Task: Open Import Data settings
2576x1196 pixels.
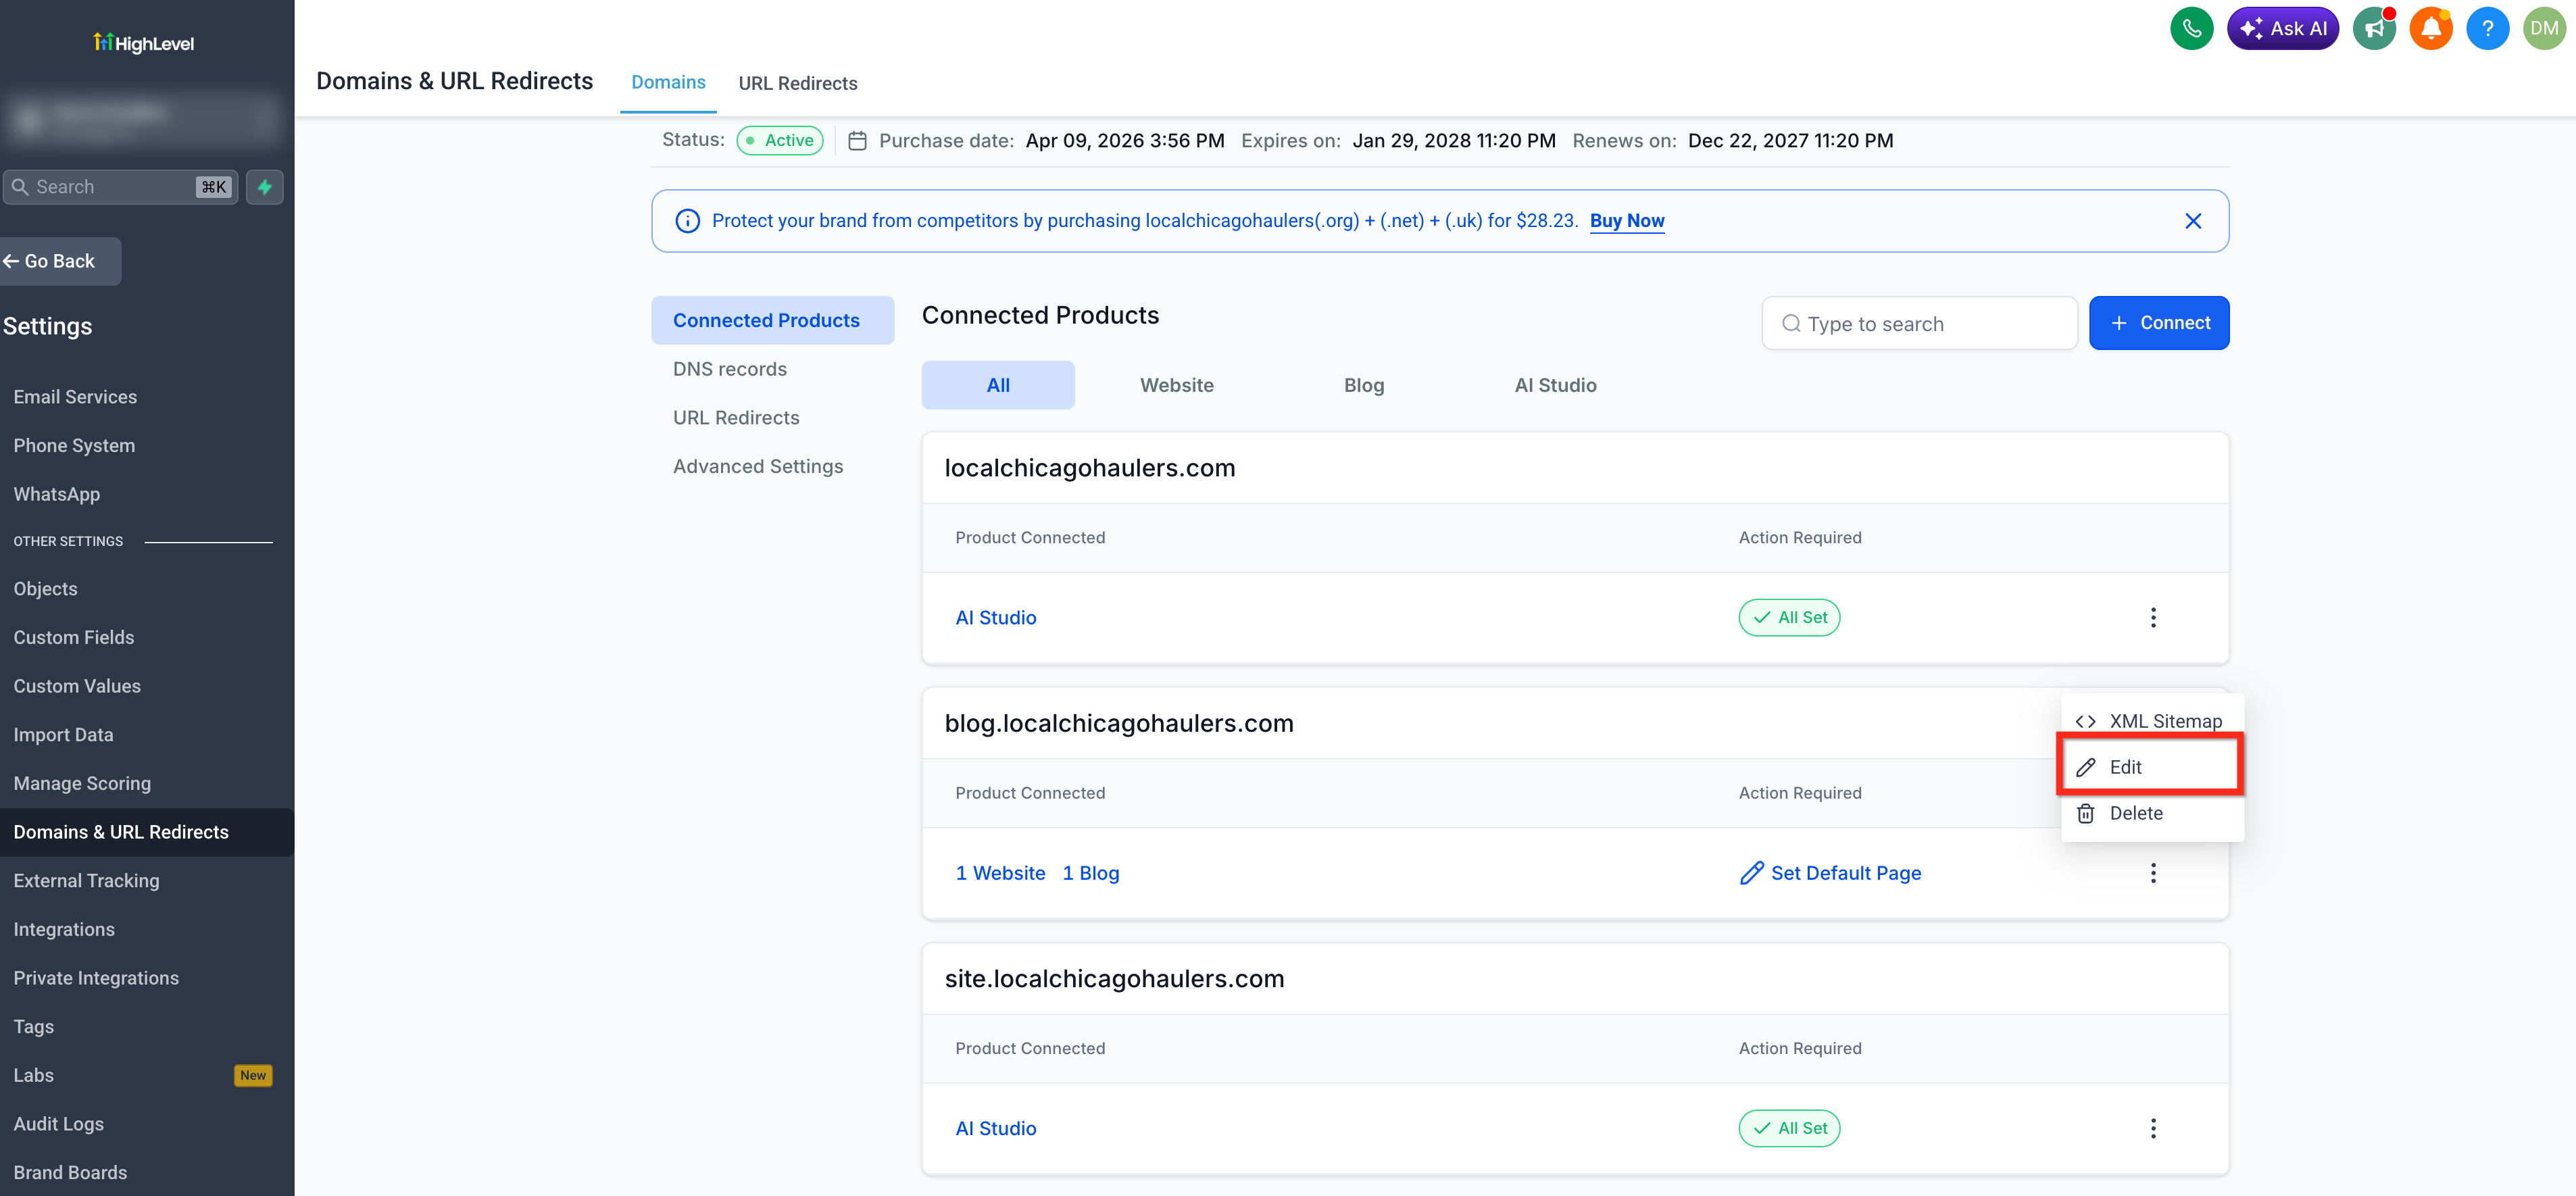Action: 63,735
